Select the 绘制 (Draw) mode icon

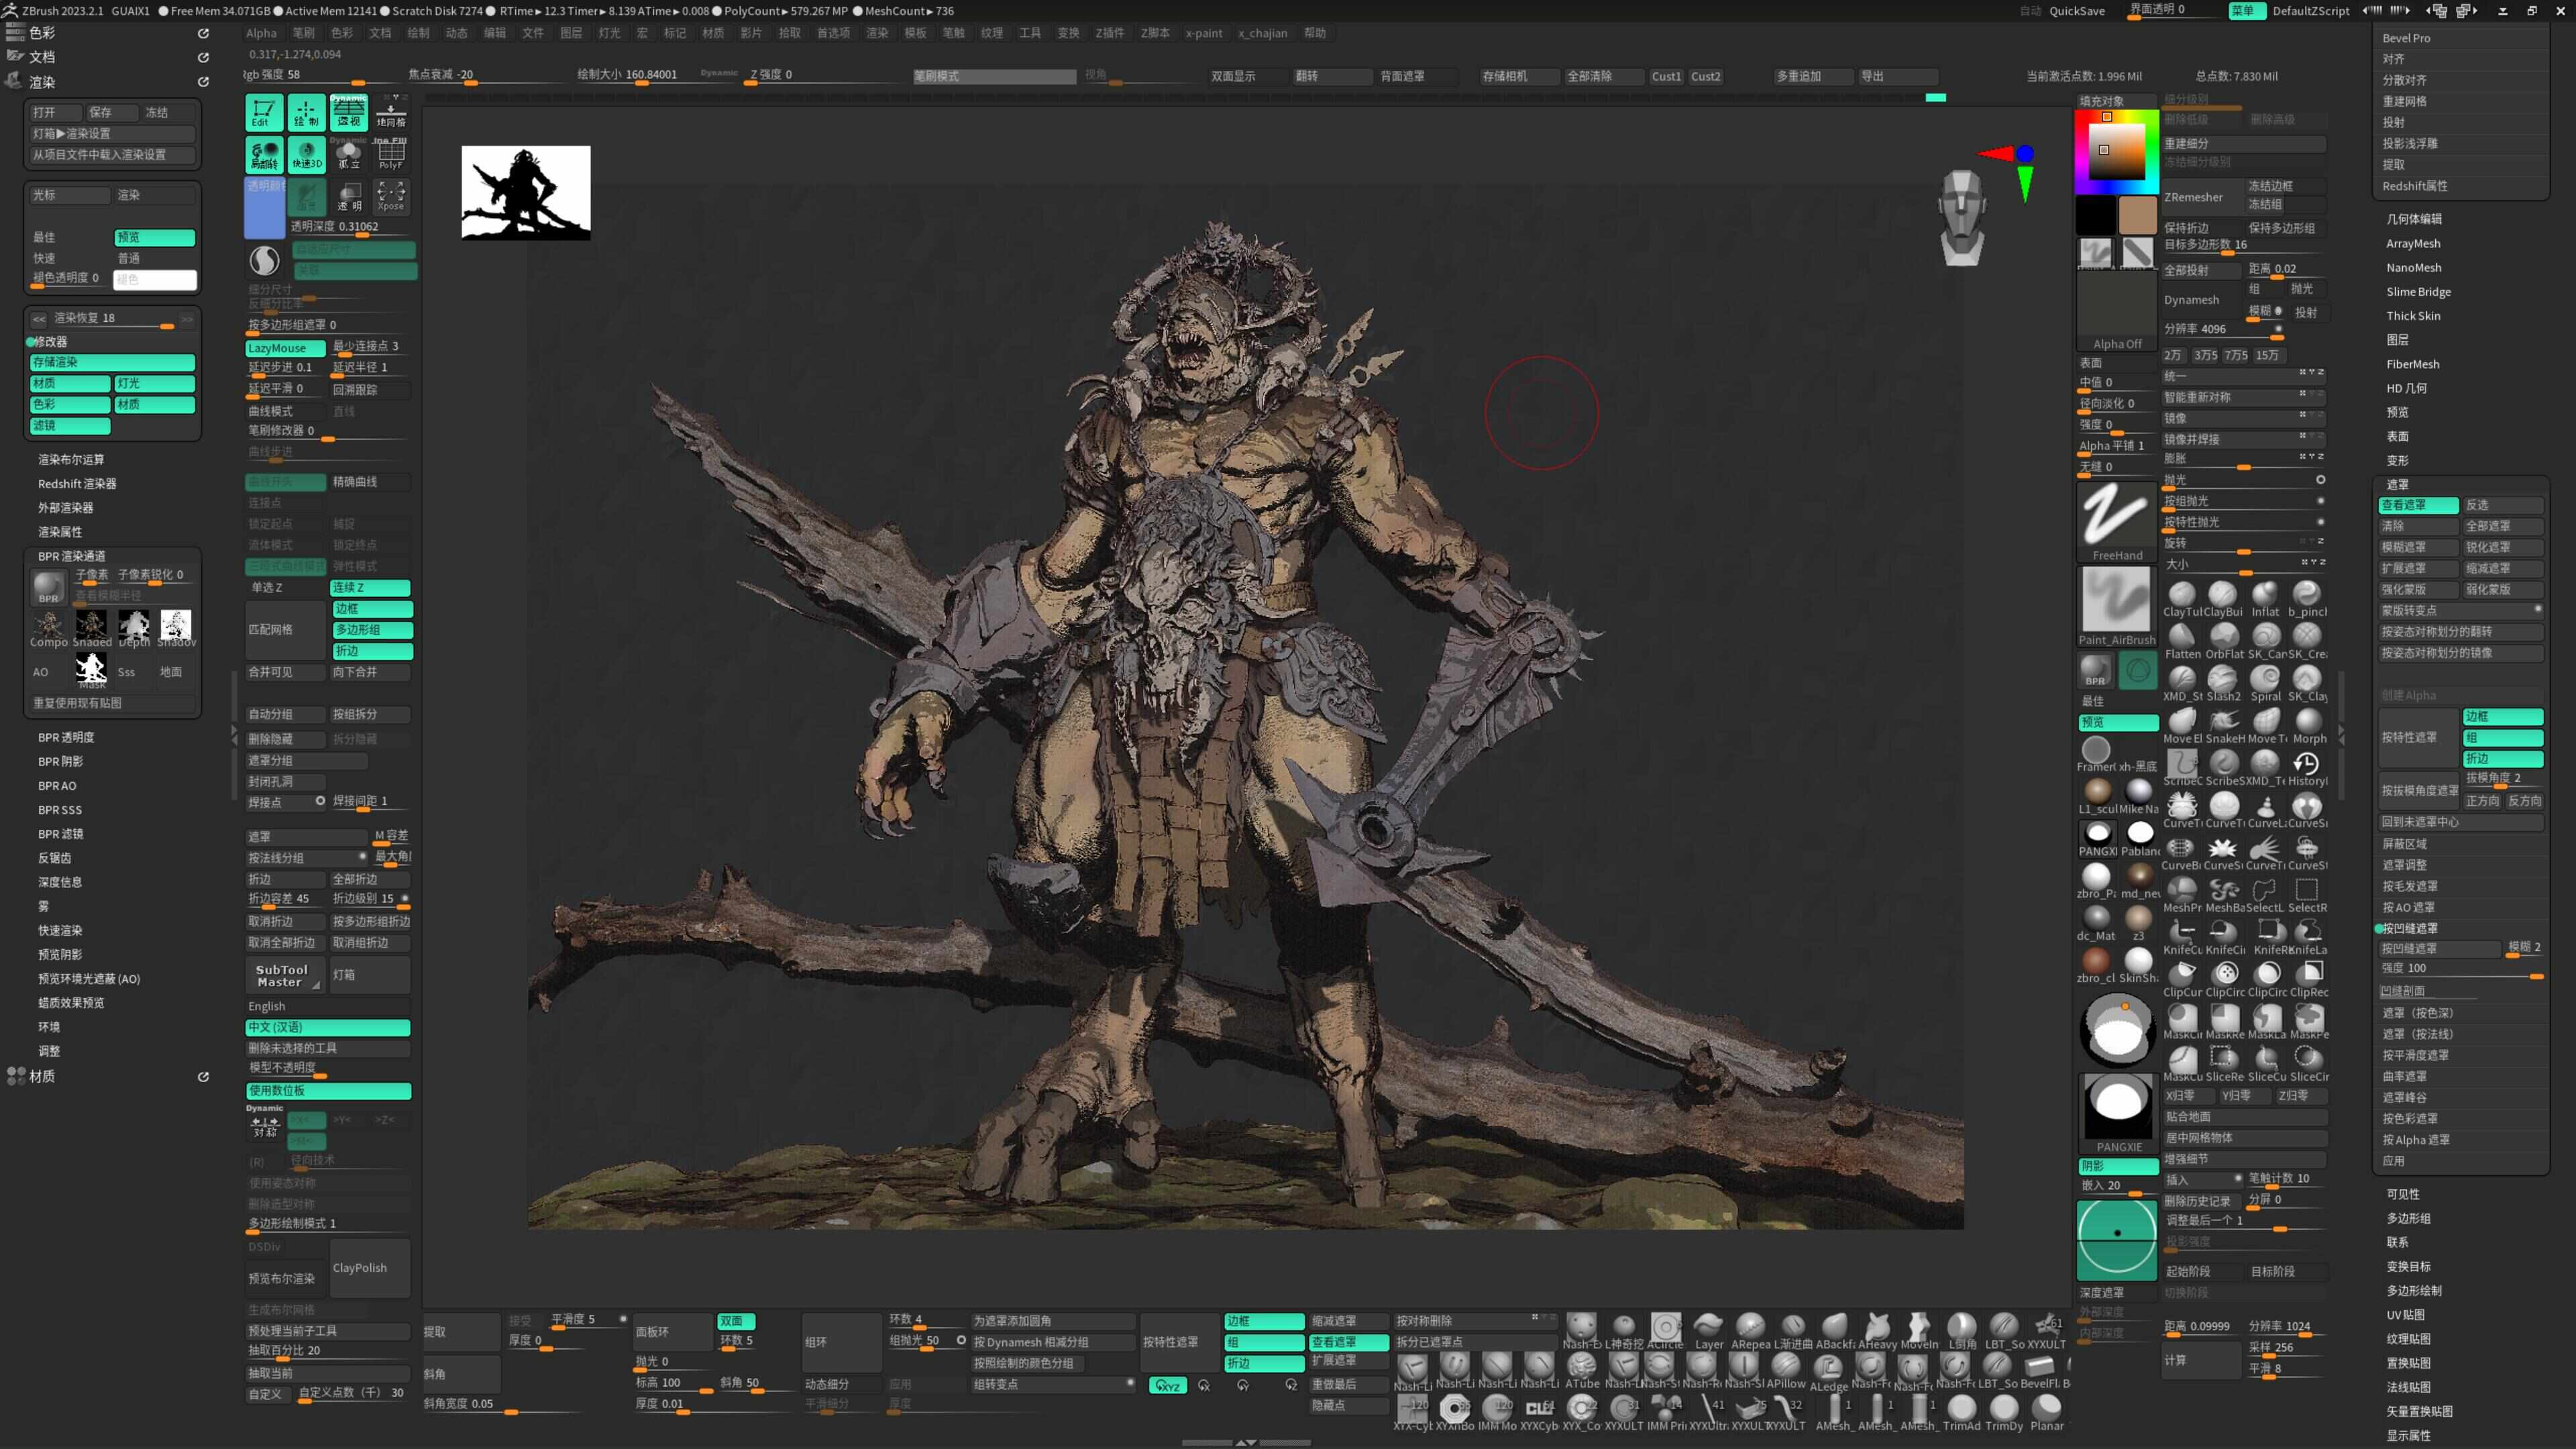coord(306,112)
